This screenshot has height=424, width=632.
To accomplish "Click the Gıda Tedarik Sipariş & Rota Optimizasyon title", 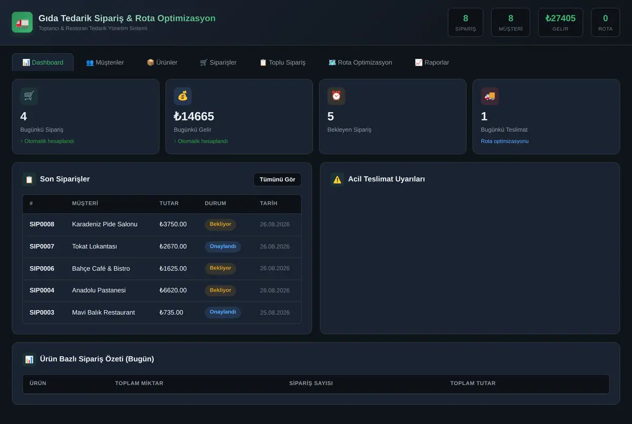I will 127,18.
